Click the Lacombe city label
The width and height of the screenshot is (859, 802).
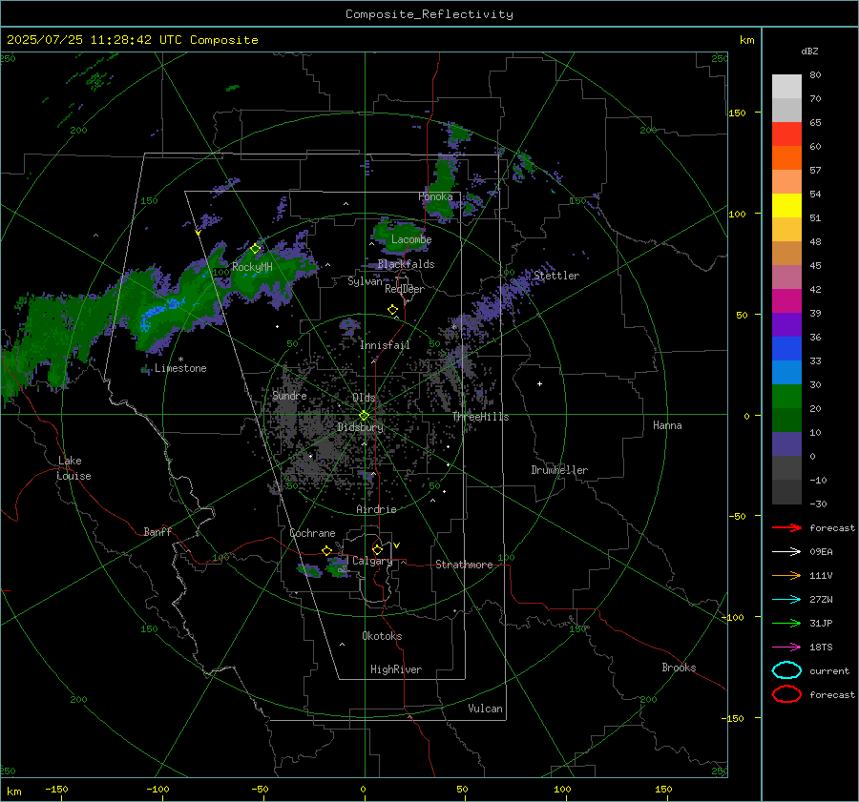tap(411, 239)
